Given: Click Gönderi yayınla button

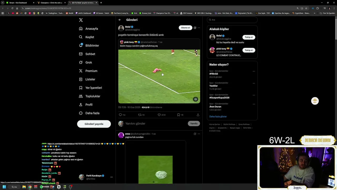Looking at the screenshot, I should (94, 124).
